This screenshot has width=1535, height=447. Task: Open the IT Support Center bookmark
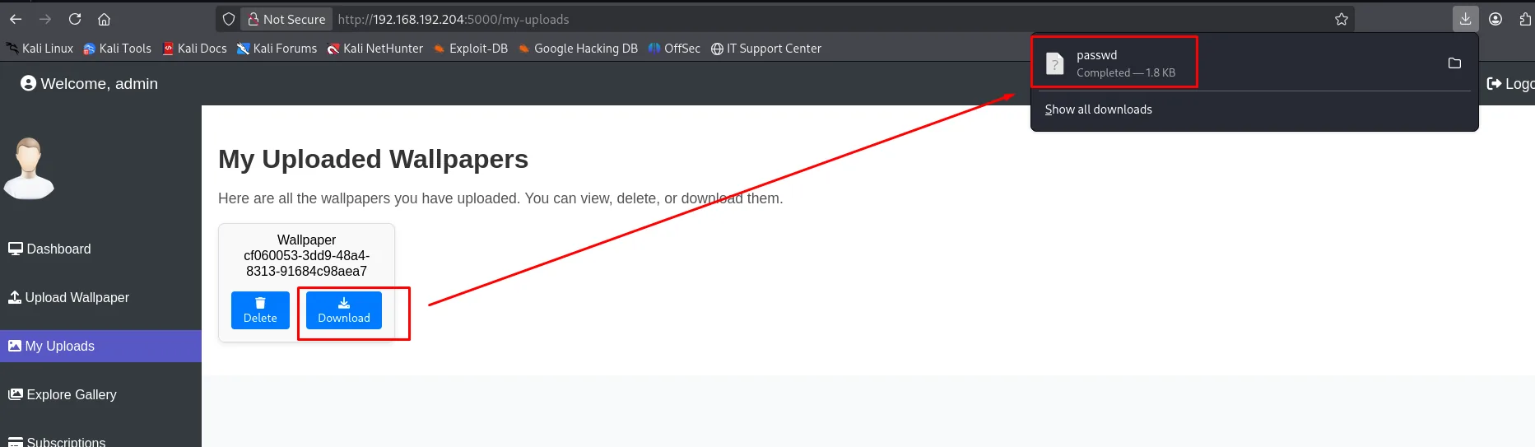766,49
